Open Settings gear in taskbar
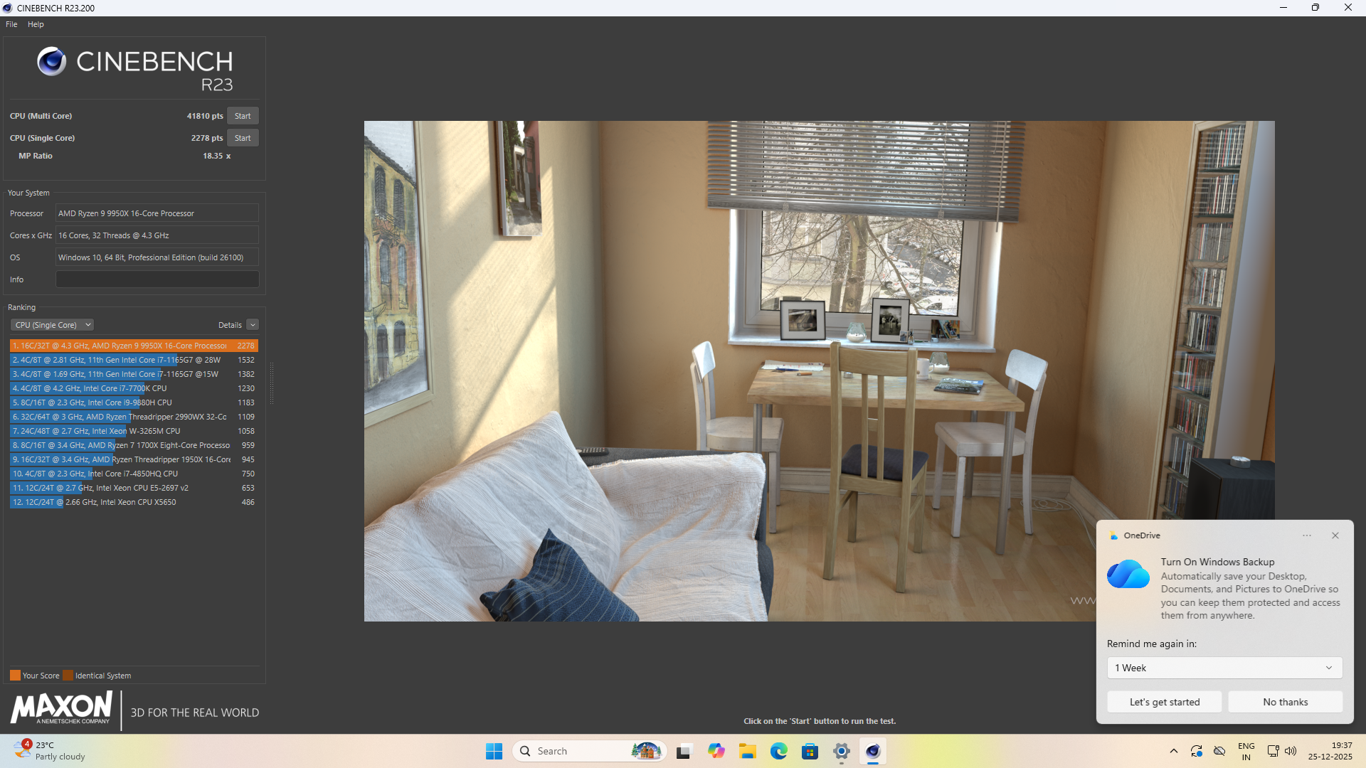 click(x=841, y=751)
